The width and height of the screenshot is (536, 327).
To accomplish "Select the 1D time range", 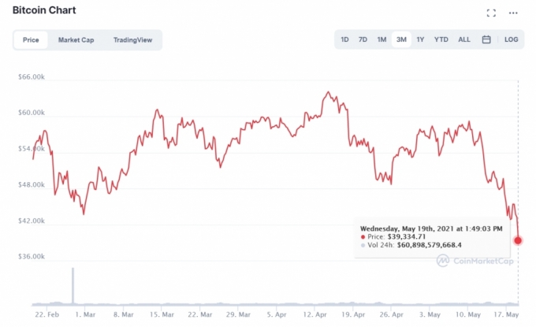I will click(x=345, y=39).
